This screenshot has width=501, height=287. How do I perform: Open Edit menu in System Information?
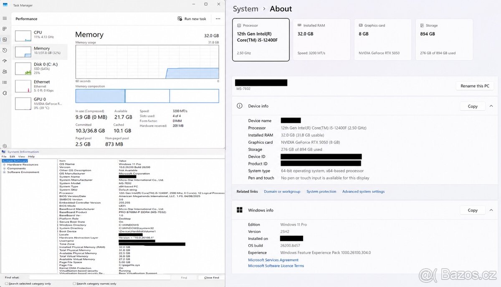tap(13, 157)
